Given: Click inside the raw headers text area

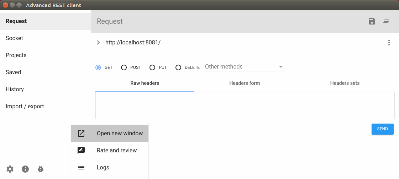Looking at the screenshot, I should pyautogui.click(x=245, y=105).
